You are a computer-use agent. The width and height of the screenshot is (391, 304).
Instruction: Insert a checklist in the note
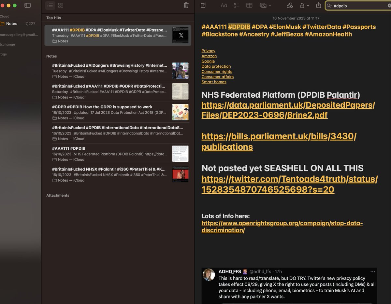click(x=237, y=6)
